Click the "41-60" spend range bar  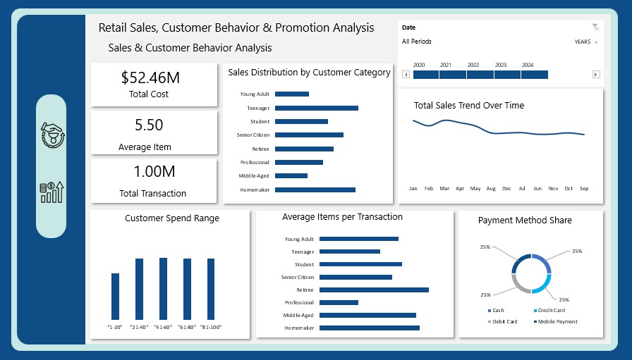tap(163, 289)
